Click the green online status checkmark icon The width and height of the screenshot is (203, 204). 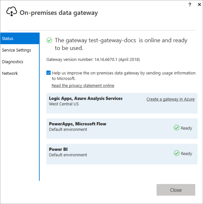click(x=49, y=40)
